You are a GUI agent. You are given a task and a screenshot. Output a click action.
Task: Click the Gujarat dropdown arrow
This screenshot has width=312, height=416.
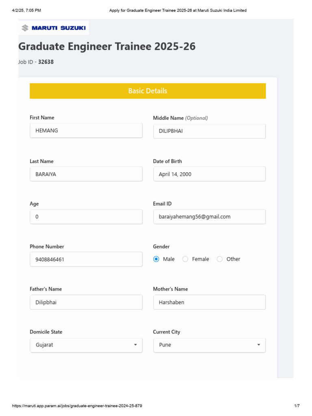pyautogui.click(x=135, y=345)
